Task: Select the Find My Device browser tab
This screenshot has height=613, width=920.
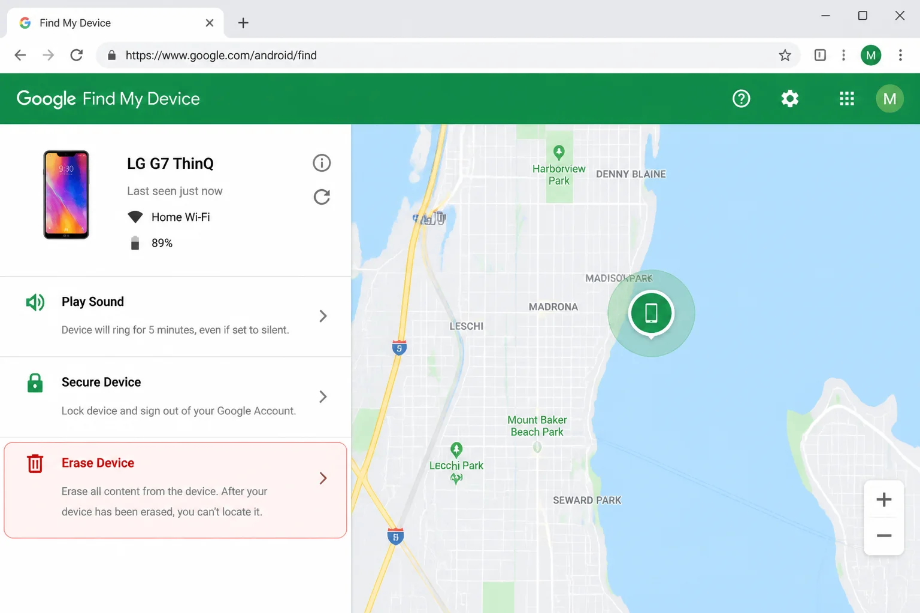Action: [x=116, y=23]
